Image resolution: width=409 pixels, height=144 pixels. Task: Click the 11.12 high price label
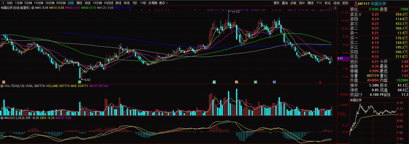click(x=235, y=12)
